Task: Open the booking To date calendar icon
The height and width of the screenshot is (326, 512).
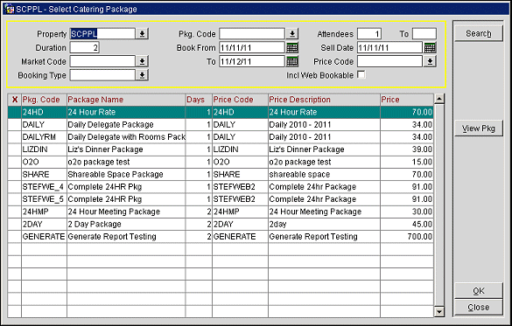Action: 292,61
